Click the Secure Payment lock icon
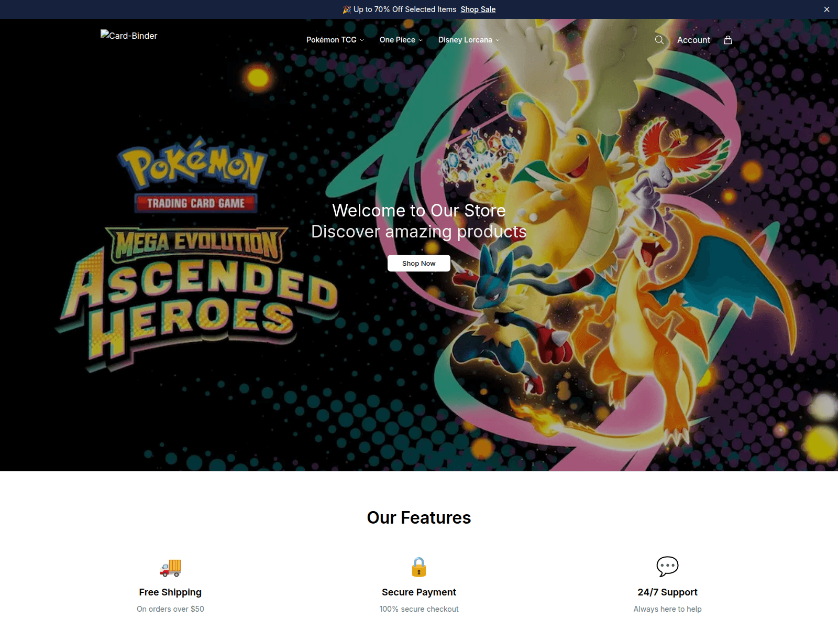Image resolution: width=838 pixels, height=629 pixels. click(x=419, y=567)
